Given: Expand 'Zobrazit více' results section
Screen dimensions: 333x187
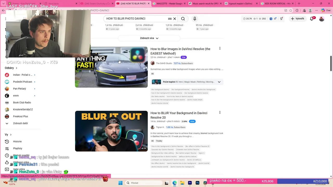Looking at the screenshot, I should point(149,38).
